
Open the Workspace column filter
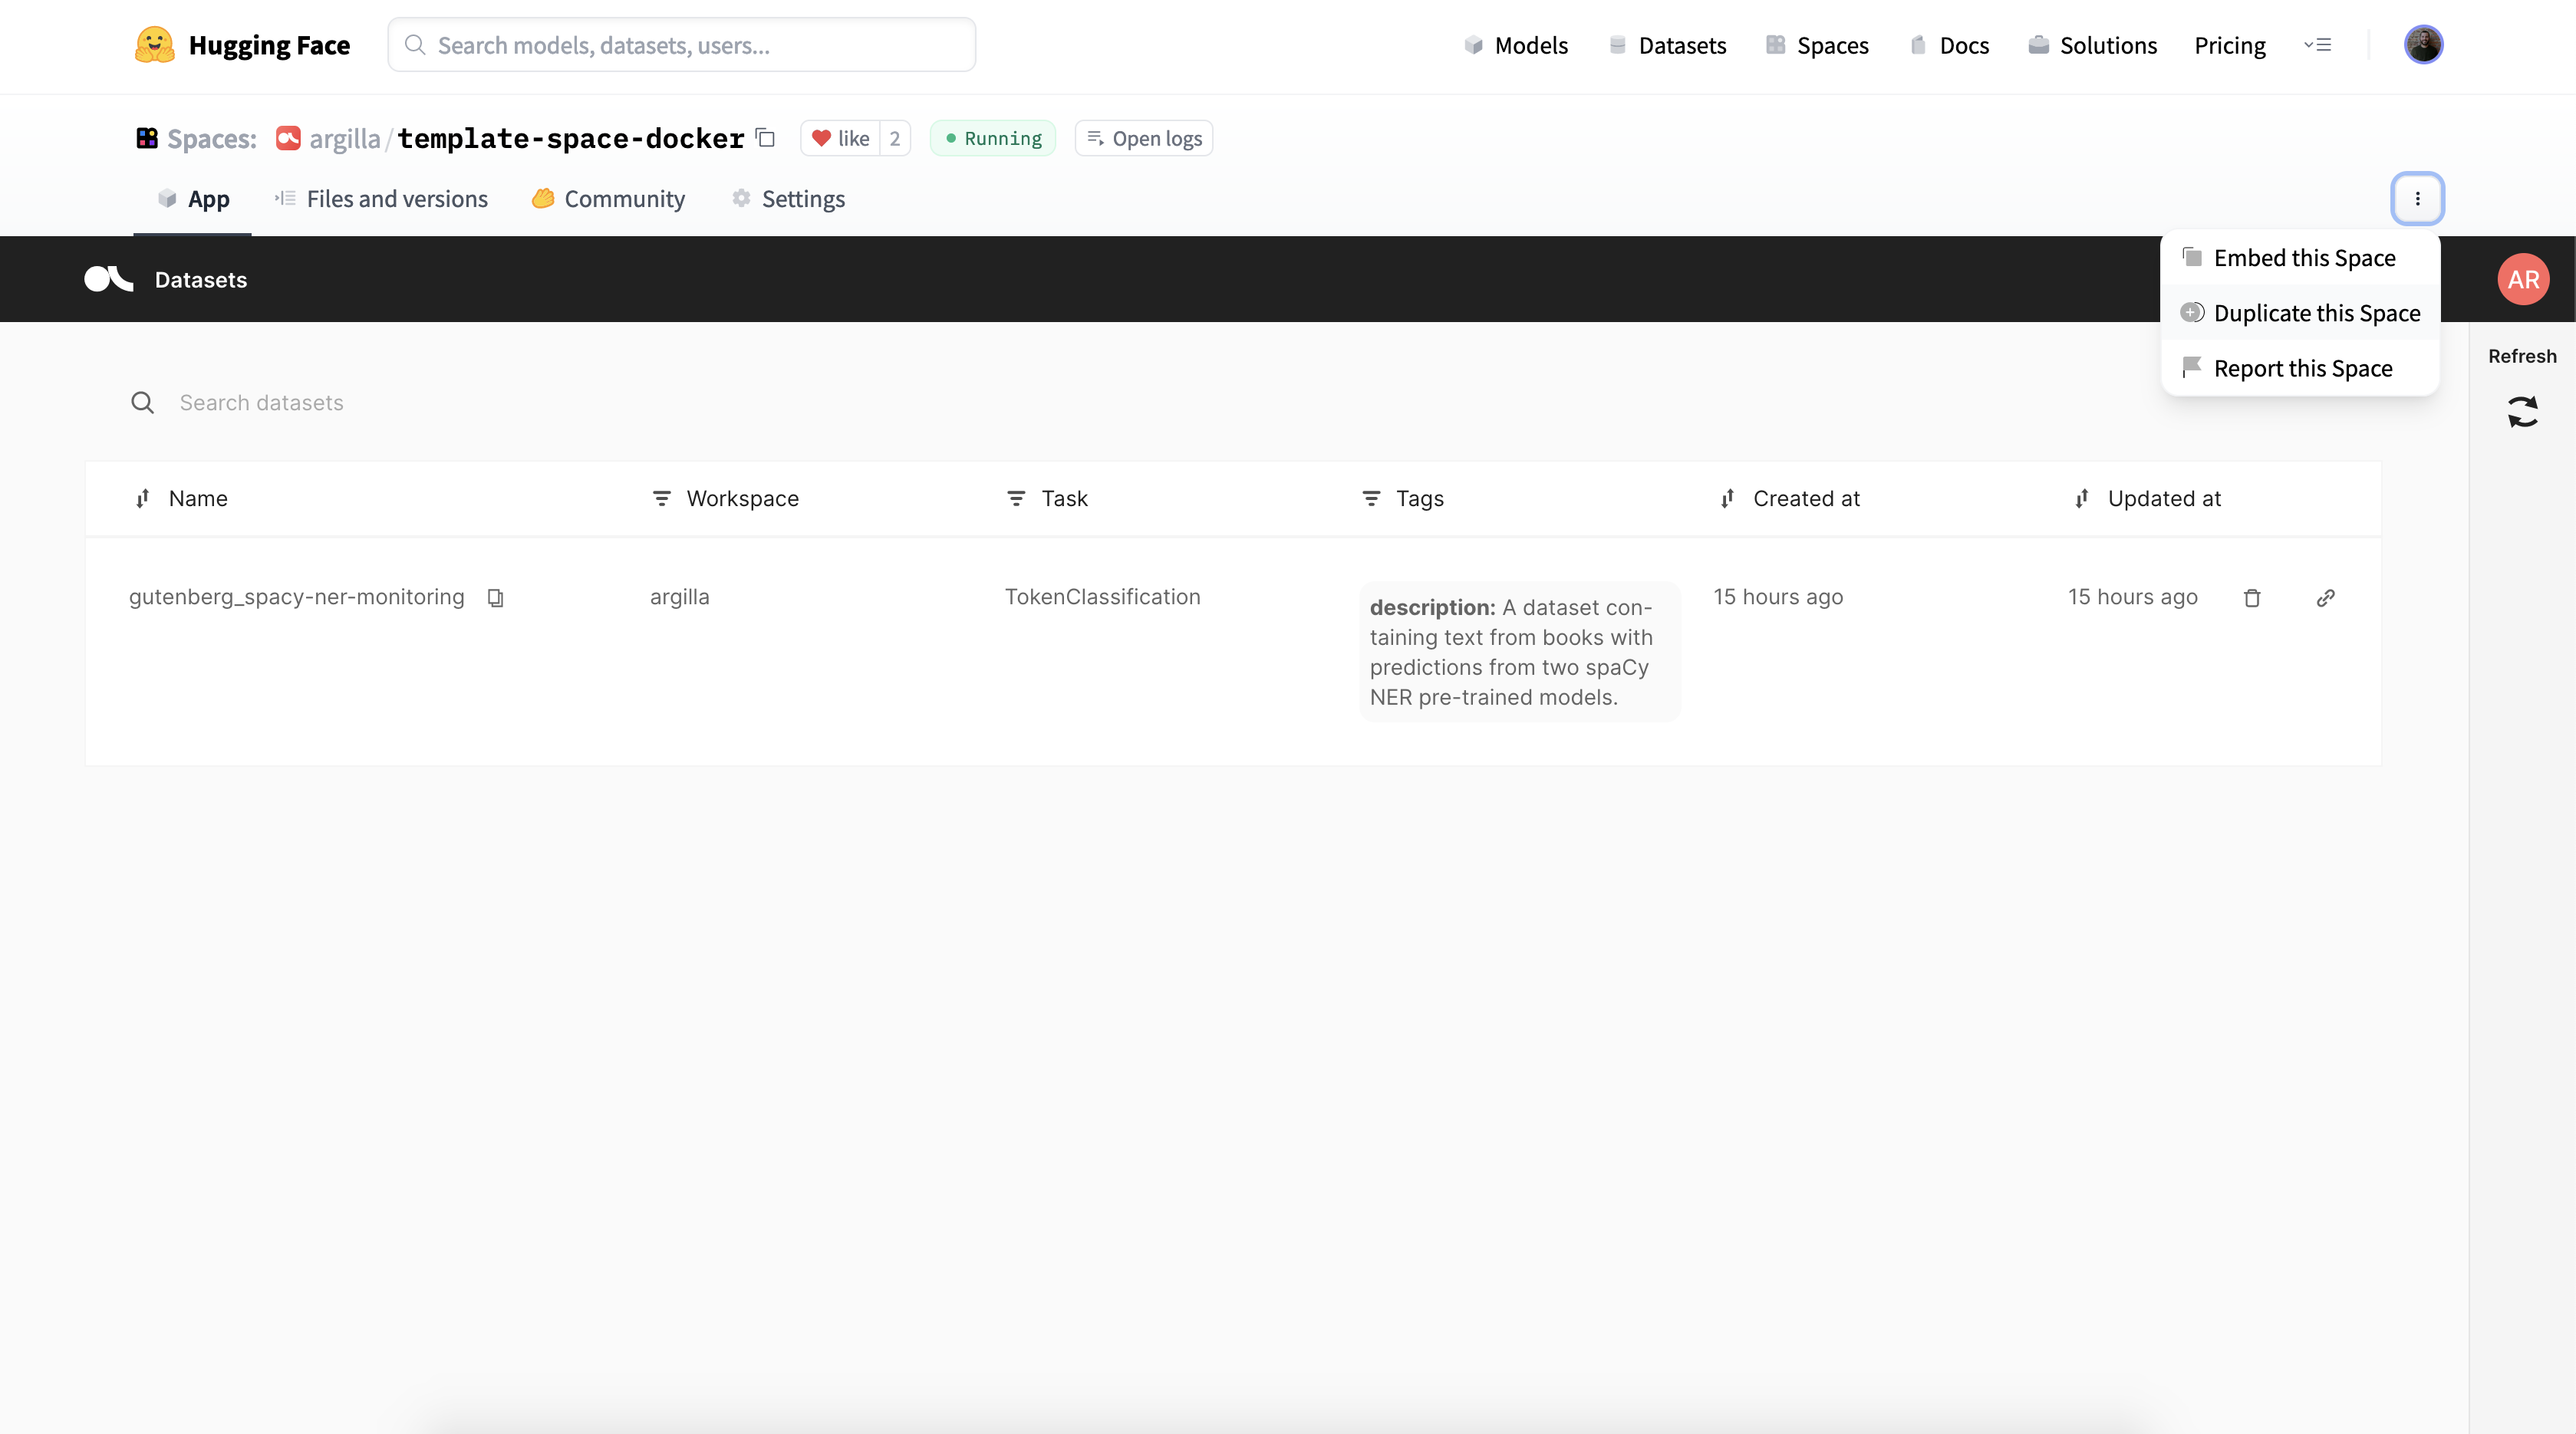[x=661, y=498]
